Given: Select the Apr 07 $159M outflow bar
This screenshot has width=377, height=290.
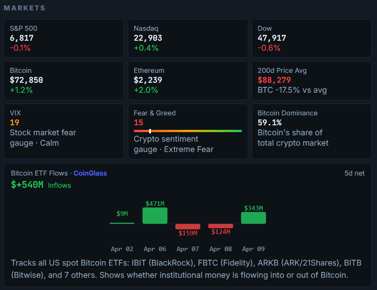Looking at the screenshot, I should pyautogui.click(x=188, y=226).
